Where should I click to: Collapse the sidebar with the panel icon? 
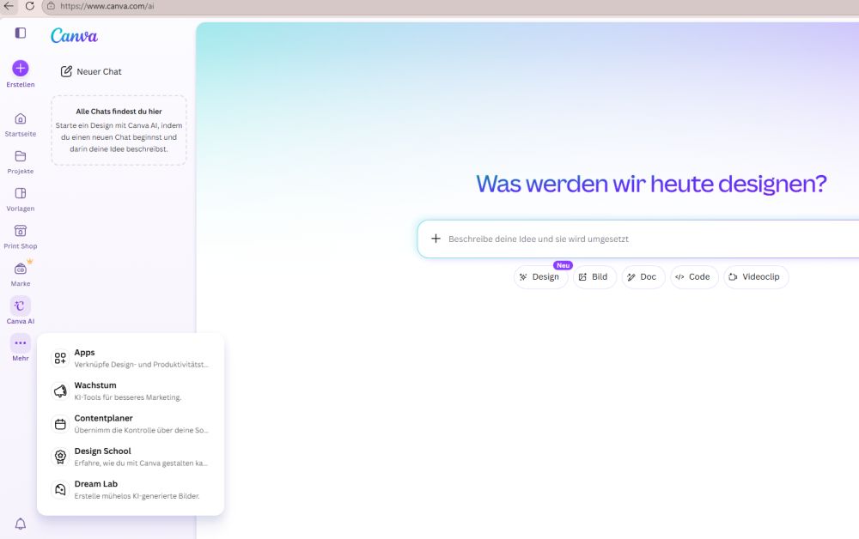pyautogui.click(x=21, y=33)
